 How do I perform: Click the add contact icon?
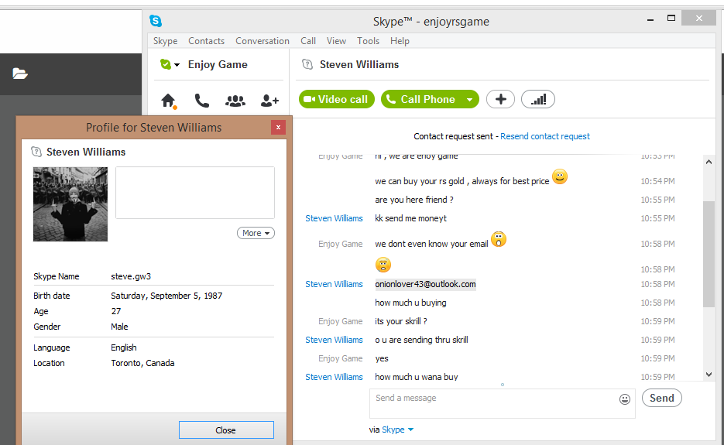269,100
